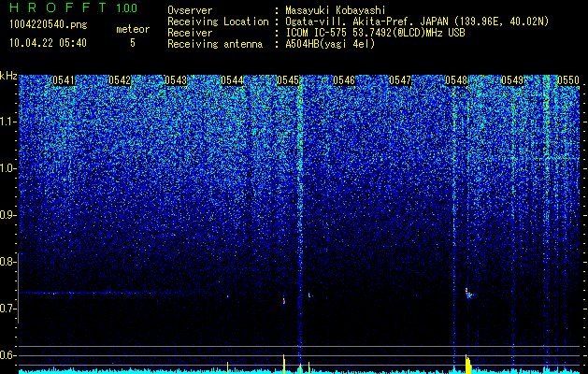Click the observer name Masayuki Kobayashi
Viewport: 588px width, 374px height.
pyautogui.click(x=336, y=11)
